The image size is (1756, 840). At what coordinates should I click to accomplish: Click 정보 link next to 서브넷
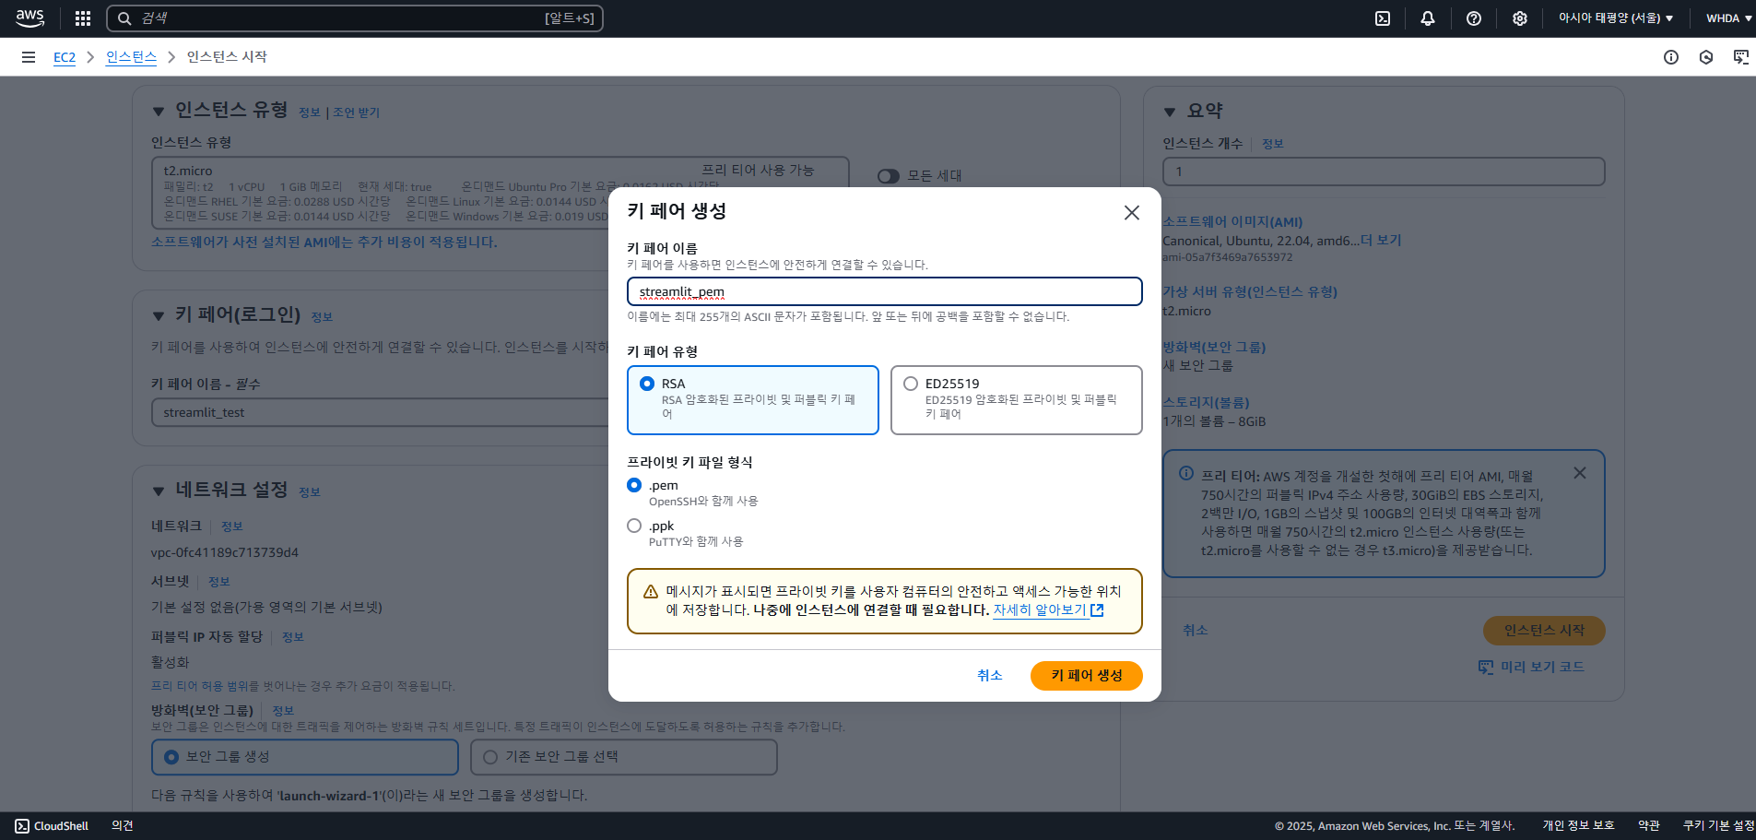pos(218,582)
